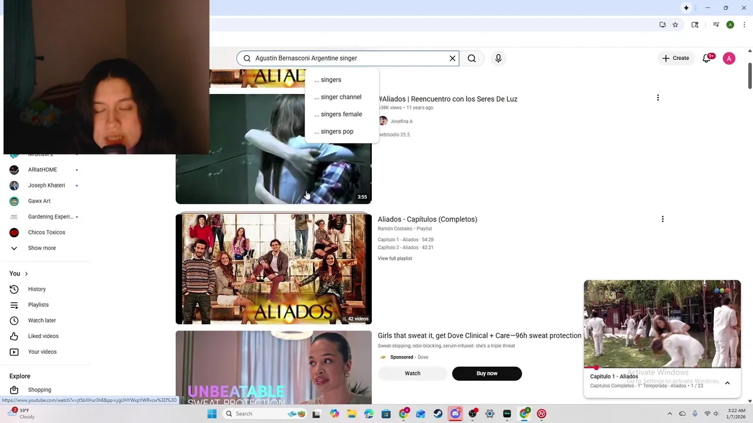Select the 'singer channel' suggestion
753x423 pixels.
point(342,97)
